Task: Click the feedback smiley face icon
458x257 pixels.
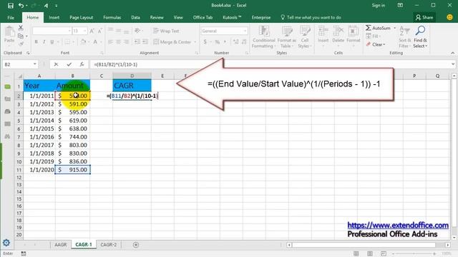Action: [x=450, y=17]
